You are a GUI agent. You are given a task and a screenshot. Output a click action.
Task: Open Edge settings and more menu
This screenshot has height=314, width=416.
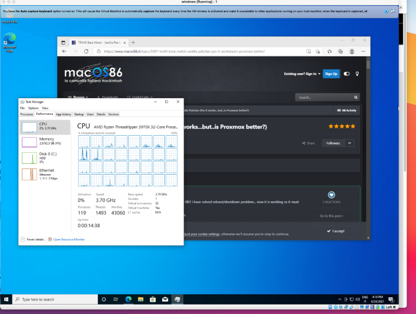click(x=363, y=51)
